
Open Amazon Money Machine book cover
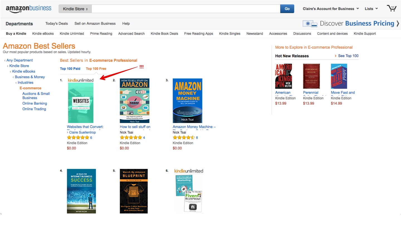tap(187, 101)
